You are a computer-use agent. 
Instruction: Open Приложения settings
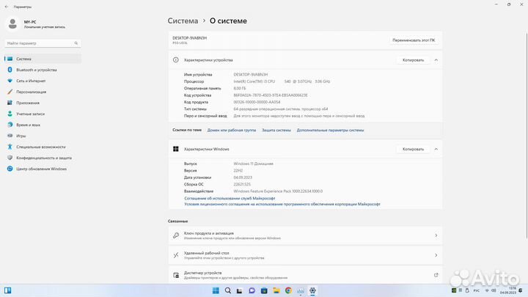click(x=43, y=103)
